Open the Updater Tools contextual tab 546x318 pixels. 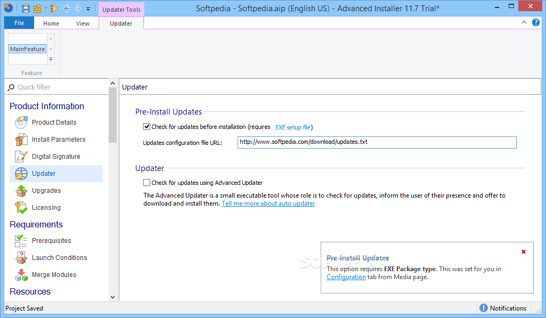coord(121,10)
